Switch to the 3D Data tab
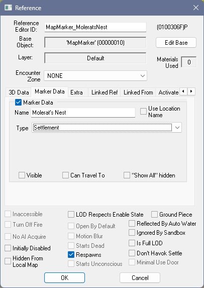Screen dimensions: 204x288 pyautogui.click(x=19, y=92)
